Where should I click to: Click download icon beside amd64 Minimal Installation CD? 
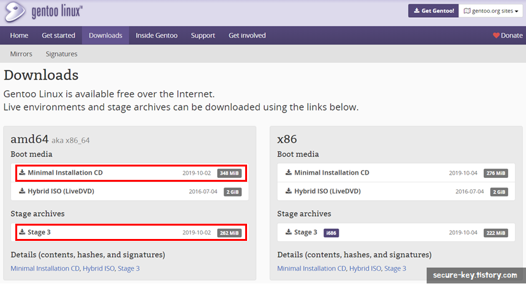[x=22, y=172]
